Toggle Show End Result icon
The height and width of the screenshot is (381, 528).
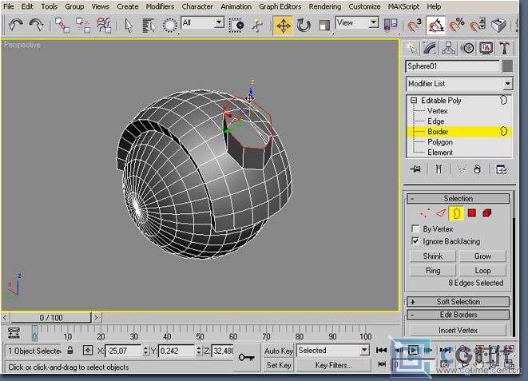pyautogui.click(x=439, y=169)
